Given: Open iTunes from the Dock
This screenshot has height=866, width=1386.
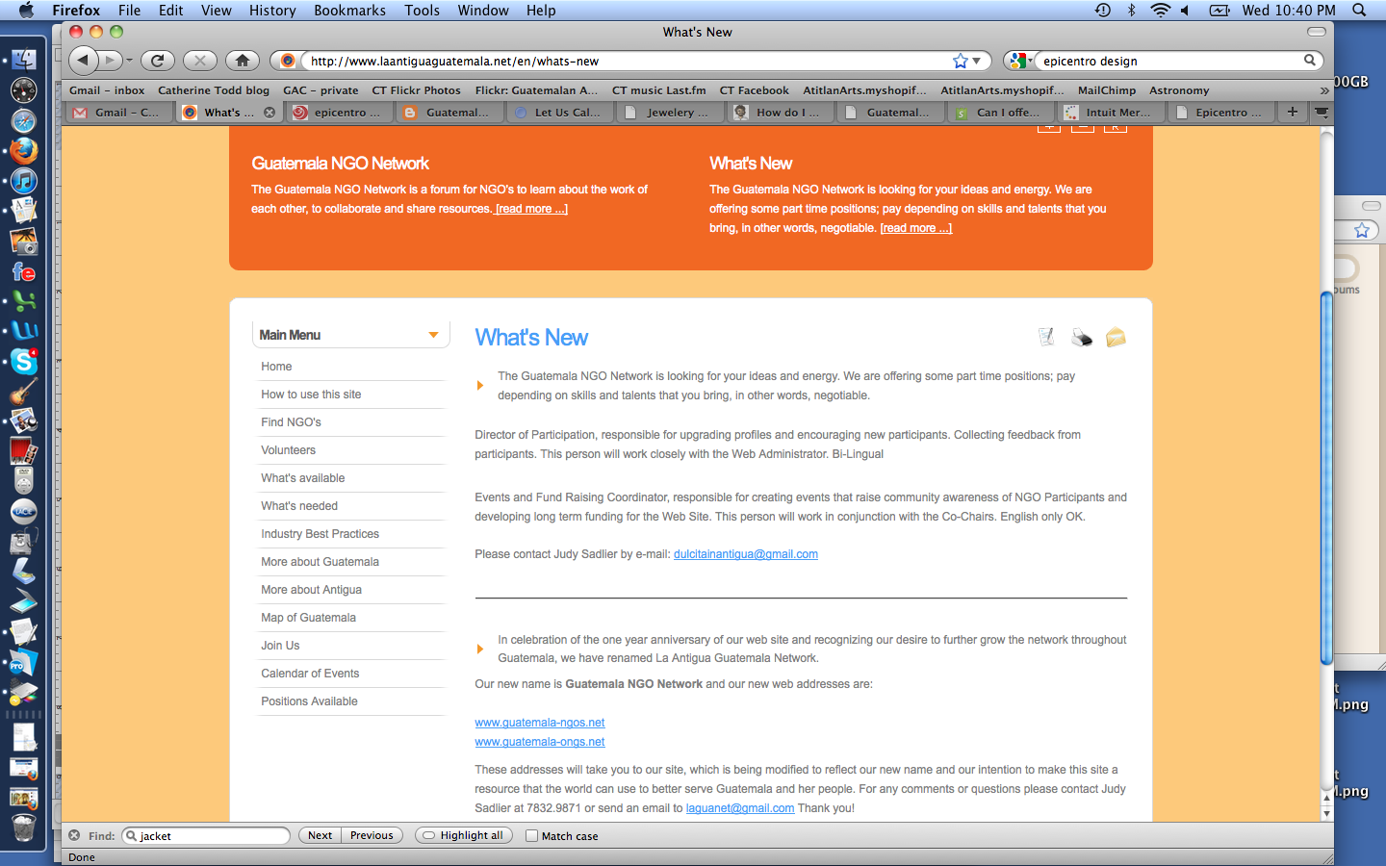Looking at the screenshot, I should click(24, 181).
